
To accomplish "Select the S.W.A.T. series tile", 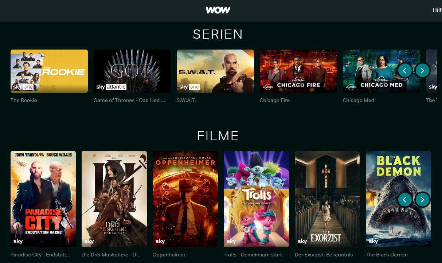I will [x=215, y=71].
